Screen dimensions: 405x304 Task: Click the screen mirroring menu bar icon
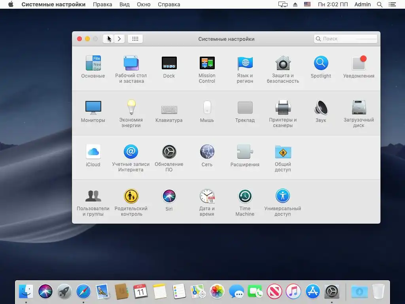pos(283,4)
